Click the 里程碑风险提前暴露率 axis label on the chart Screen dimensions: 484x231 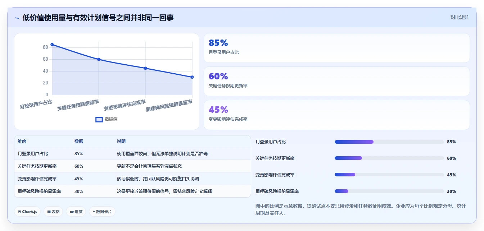coord(169,106)
